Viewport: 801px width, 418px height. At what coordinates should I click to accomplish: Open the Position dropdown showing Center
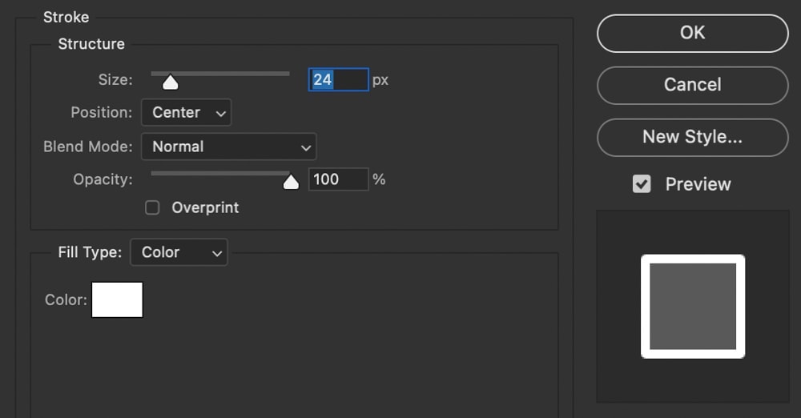pos(186,113)
